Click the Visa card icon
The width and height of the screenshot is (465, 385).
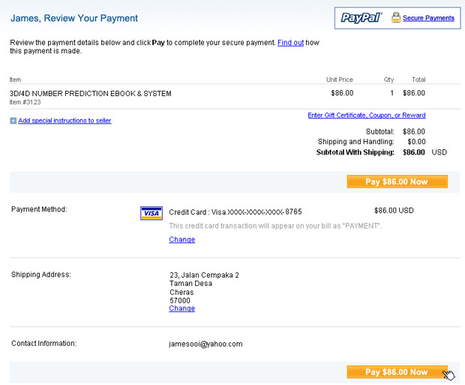click(x=151, y=213)
